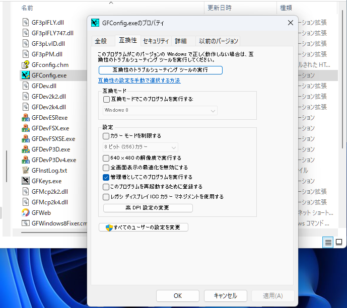
Task: Click properties dialog title bar GFConfig icon
Action: [95, 23]
